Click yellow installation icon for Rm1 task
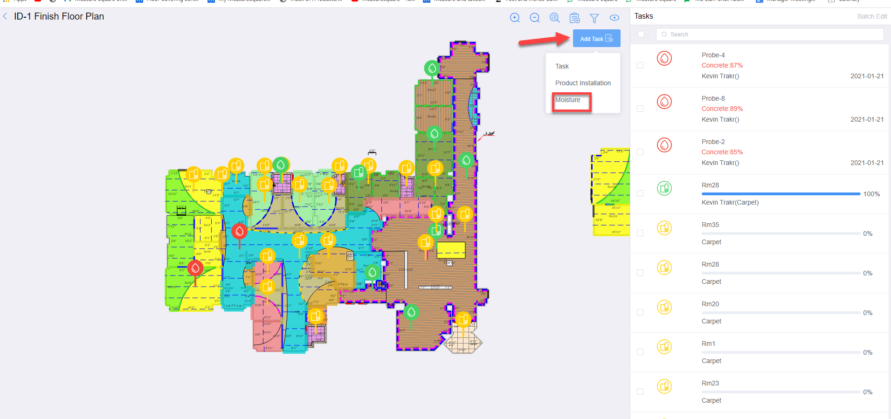Viewport: 891px width, 419px height. 664,347
